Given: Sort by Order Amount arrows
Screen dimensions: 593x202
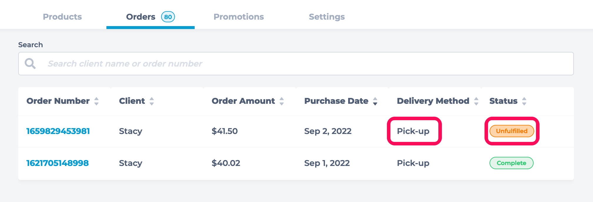Looking at the screenshot, I should [x=282, y=101].
